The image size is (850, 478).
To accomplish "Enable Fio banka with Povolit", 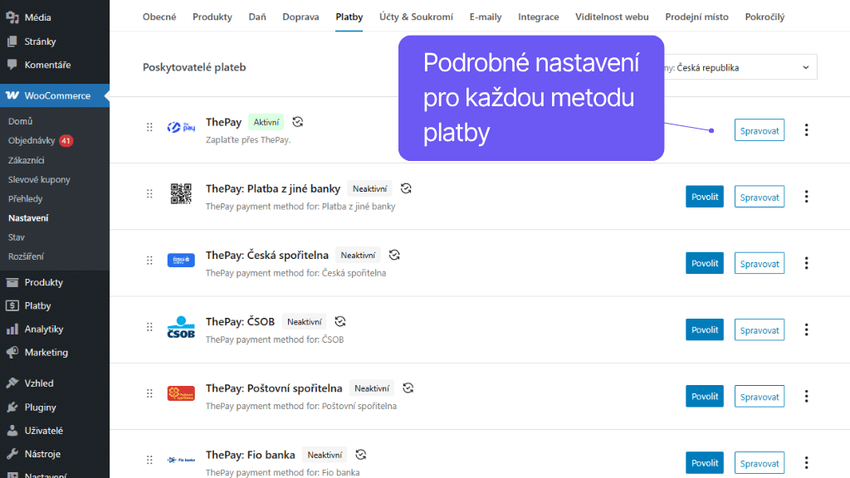I will pos(705,463).
